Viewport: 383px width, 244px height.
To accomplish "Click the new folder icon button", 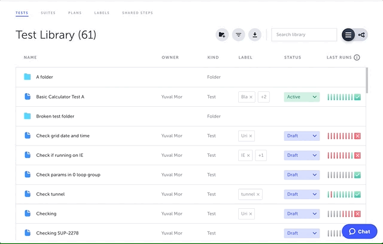I will 222,35.
